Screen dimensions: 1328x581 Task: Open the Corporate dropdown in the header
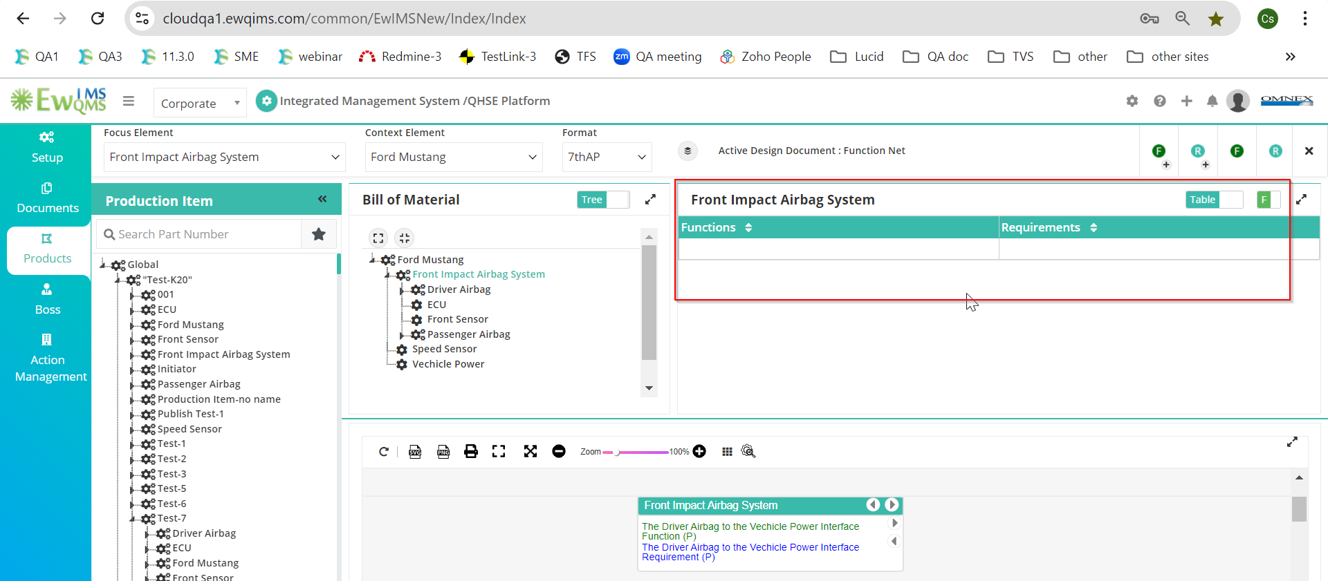[x=200, y=103]
